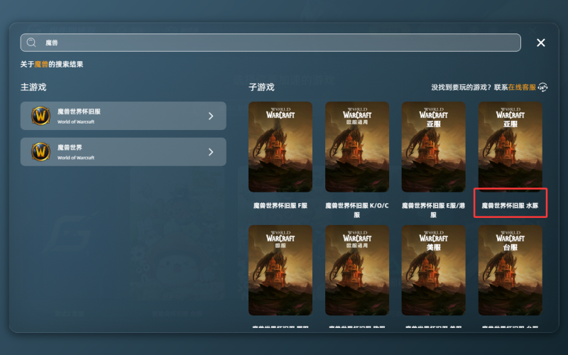Open the 魔兽世界怀旧服 main game entry
568x355 pixels.
tap(123, 116)
